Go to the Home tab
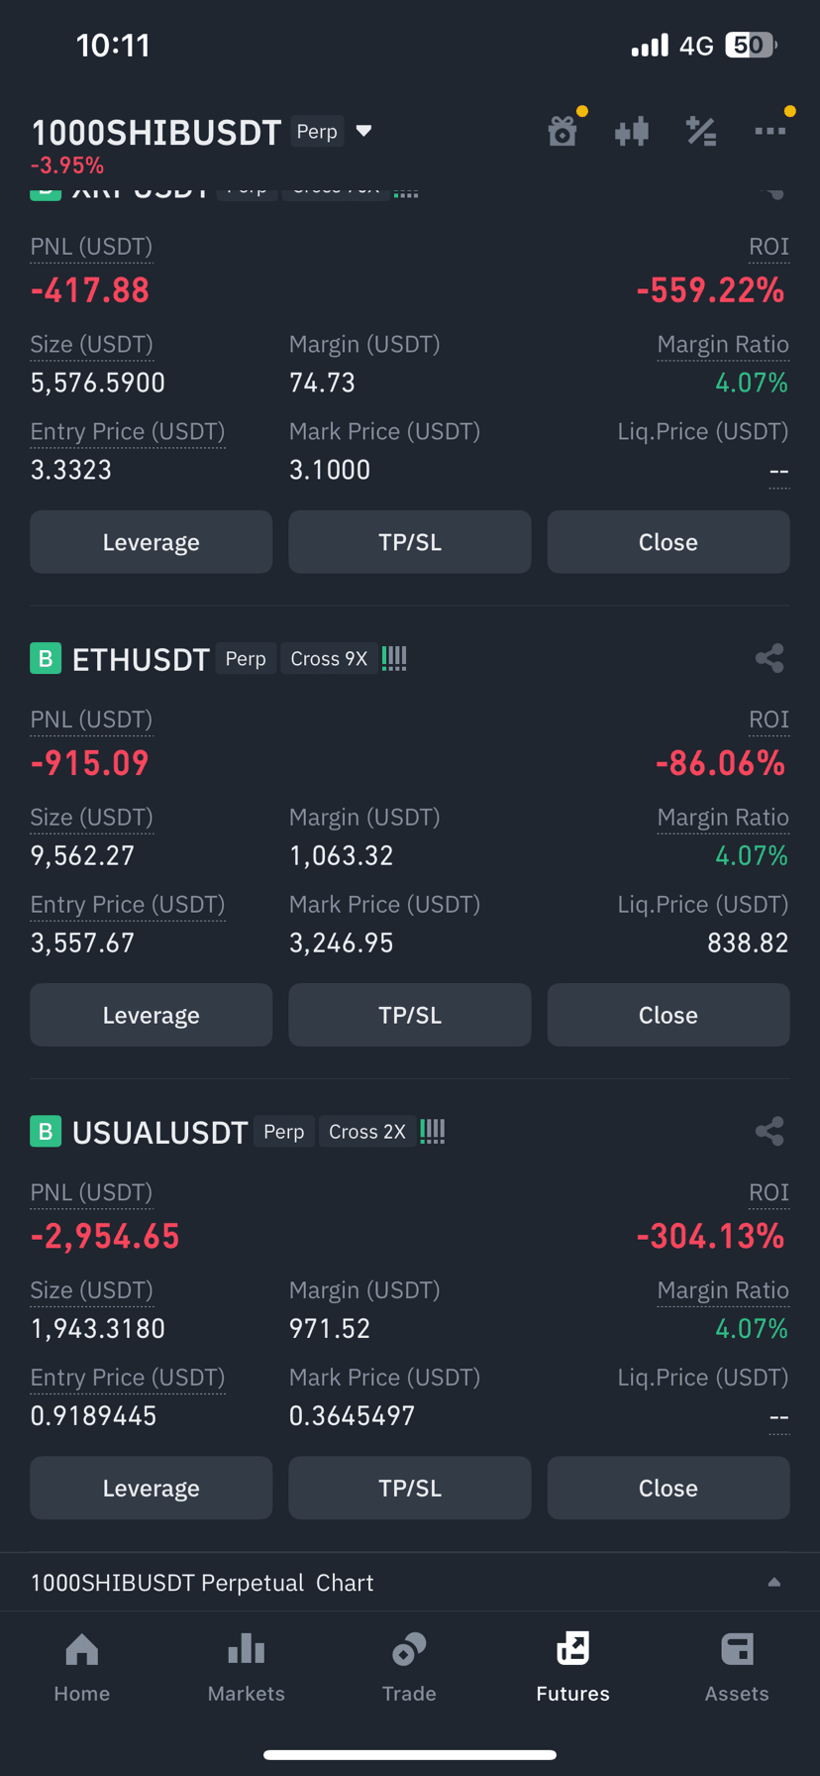This screenshot has width=820, height=1776. coord(82,1667)
